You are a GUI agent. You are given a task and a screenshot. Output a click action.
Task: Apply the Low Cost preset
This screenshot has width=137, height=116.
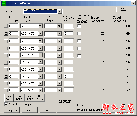tap(9, 98)
